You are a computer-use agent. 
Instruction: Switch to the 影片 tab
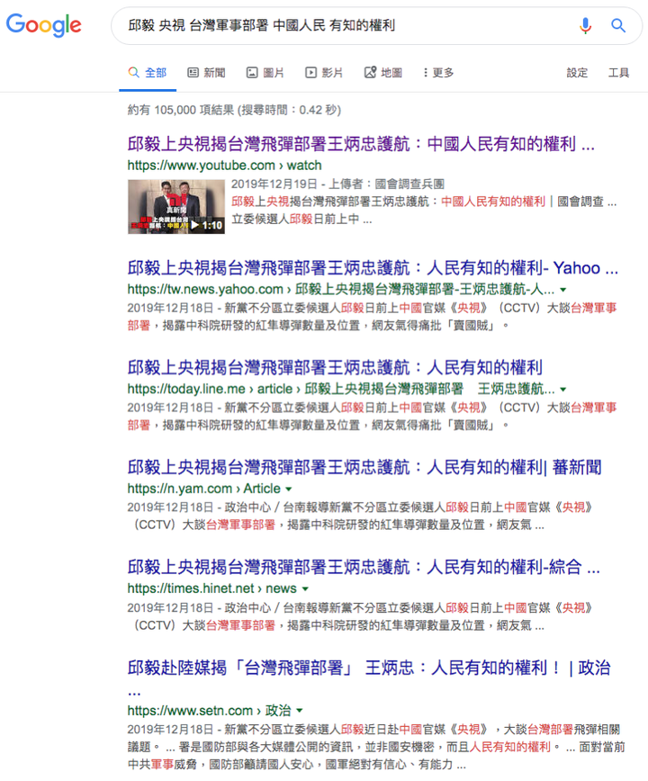pos(324,73)
